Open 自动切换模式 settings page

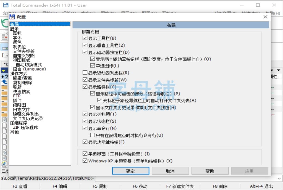point(29,65)
